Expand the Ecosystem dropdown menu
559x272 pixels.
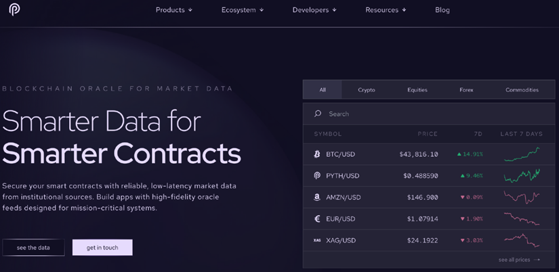click(243, 10)
